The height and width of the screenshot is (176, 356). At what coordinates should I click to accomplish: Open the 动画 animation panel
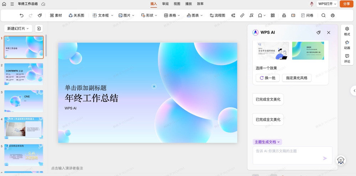coord(347,45)
